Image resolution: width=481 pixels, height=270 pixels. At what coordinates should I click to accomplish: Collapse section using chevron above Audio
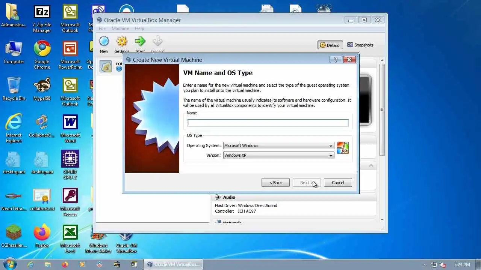(371, 165)
